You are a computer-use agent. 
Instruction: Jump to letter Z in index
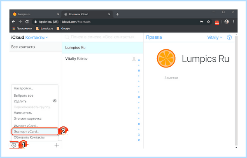[x=139, y=135]
